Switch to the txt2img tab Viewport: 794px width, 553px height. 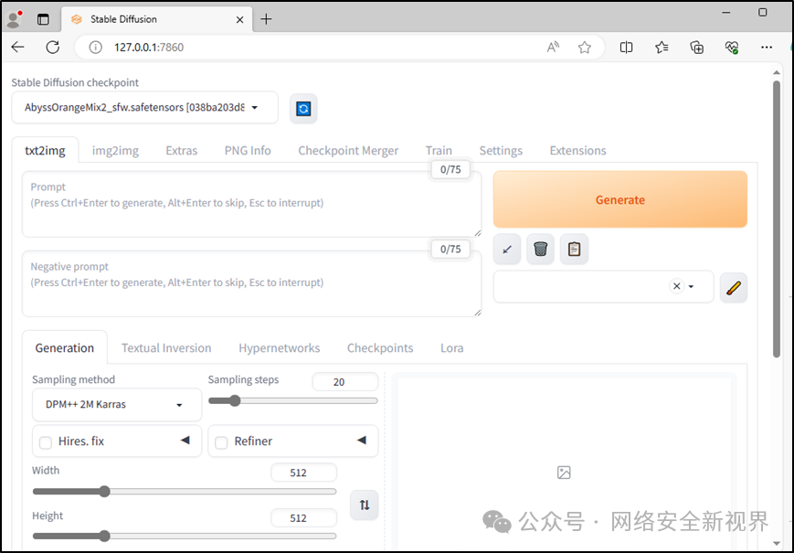coord(45,151)
